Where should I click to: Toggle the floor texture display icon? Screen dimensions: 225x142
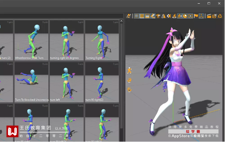[x=147, y=16]
